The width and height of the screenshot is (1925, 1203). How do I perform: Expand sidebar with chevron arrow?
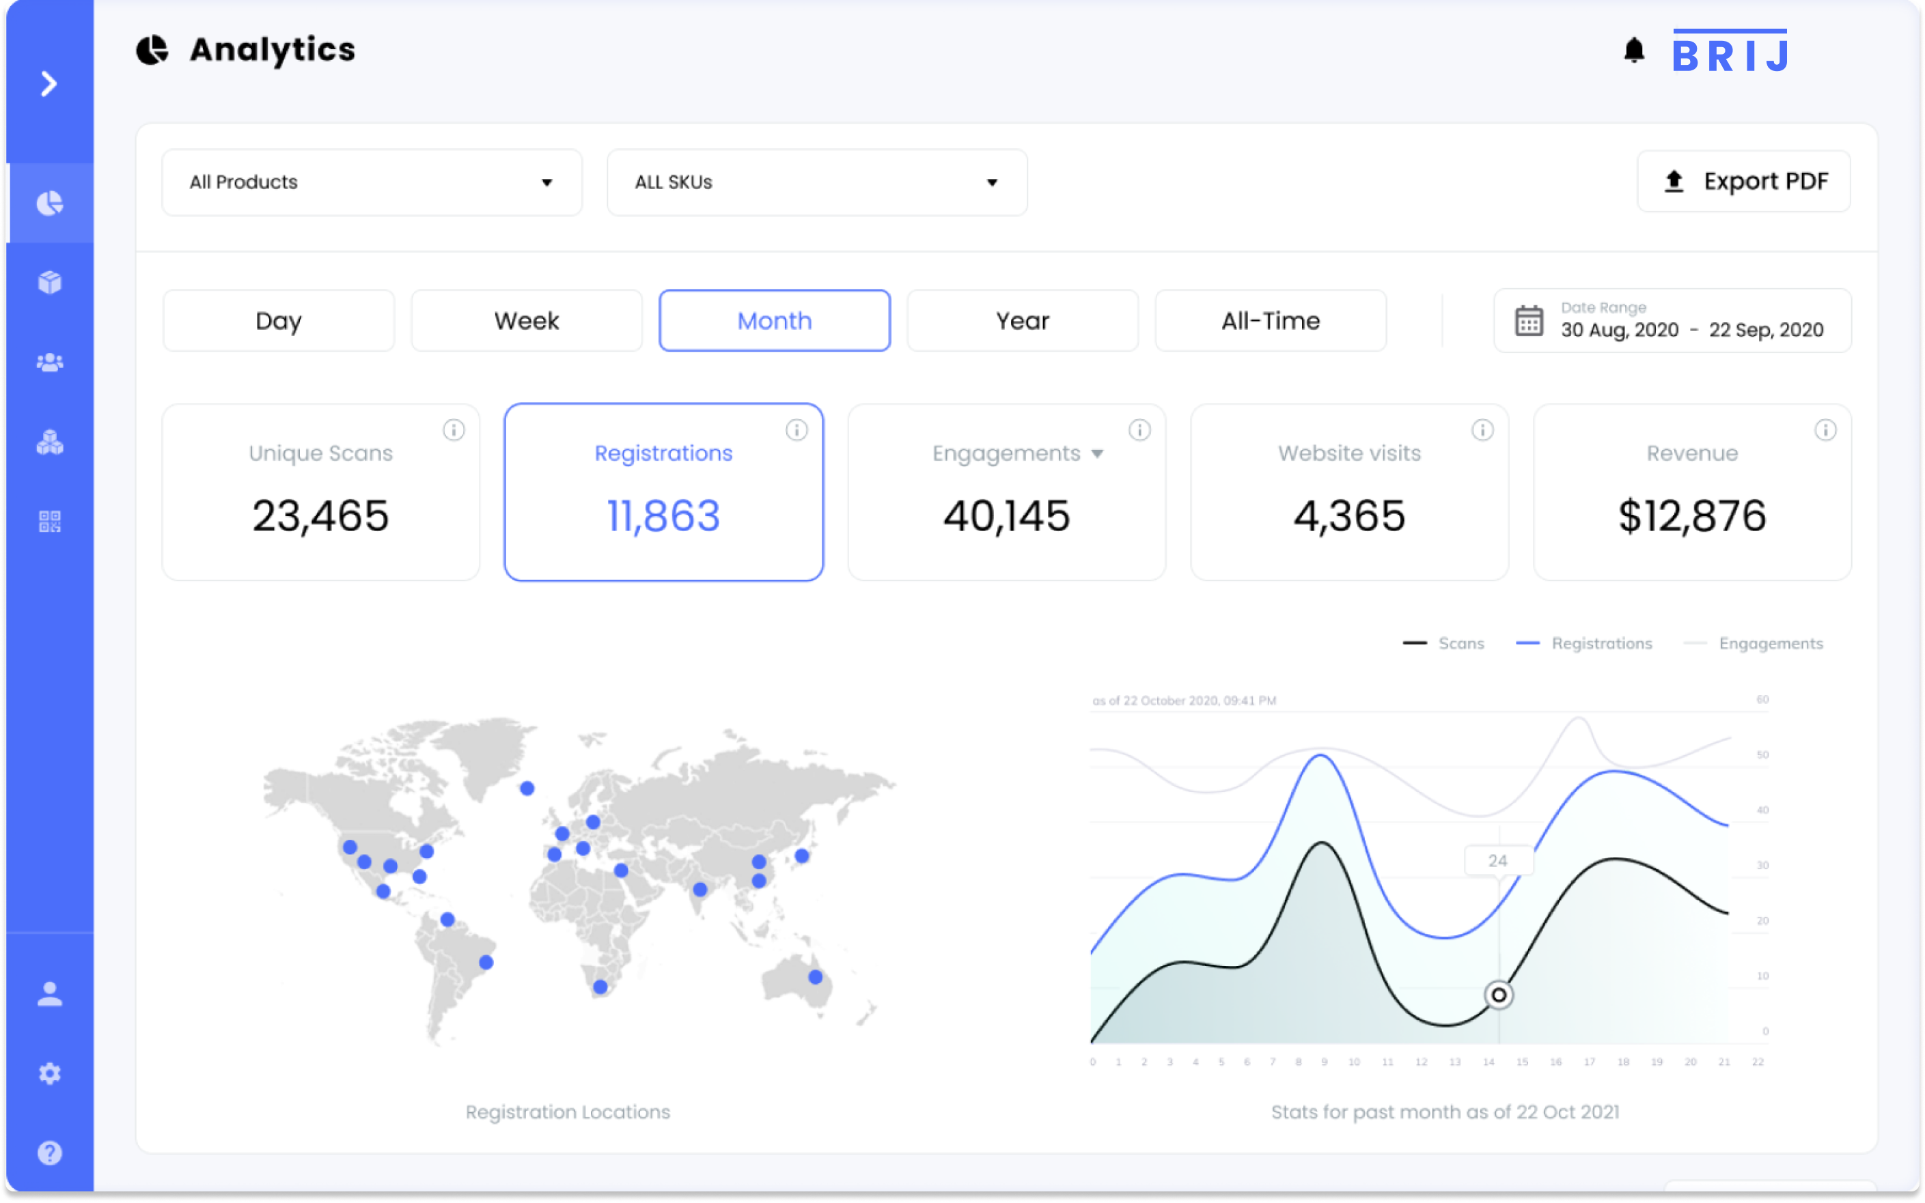pyautogui.click(x=49, y=83)
